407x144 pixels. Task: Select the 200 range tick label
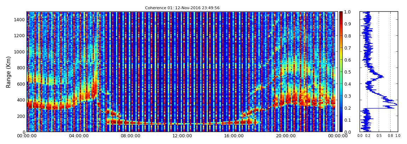point(21,116)
